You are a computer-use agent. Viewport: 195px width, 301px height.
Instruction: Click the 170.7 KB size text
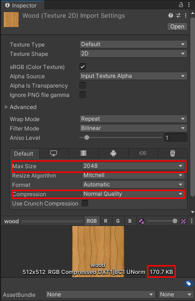click(161, 272)
